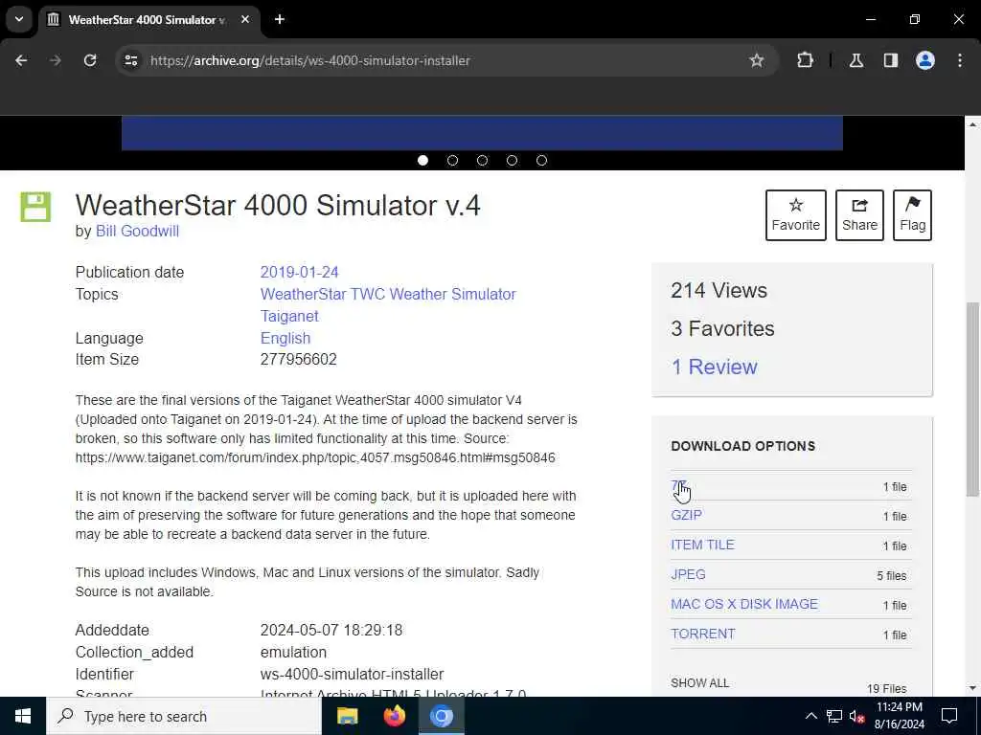Download the MAC OS X DISK IMAGE
The width and height of the screenshot is (981, 735).
coord(744,604)
